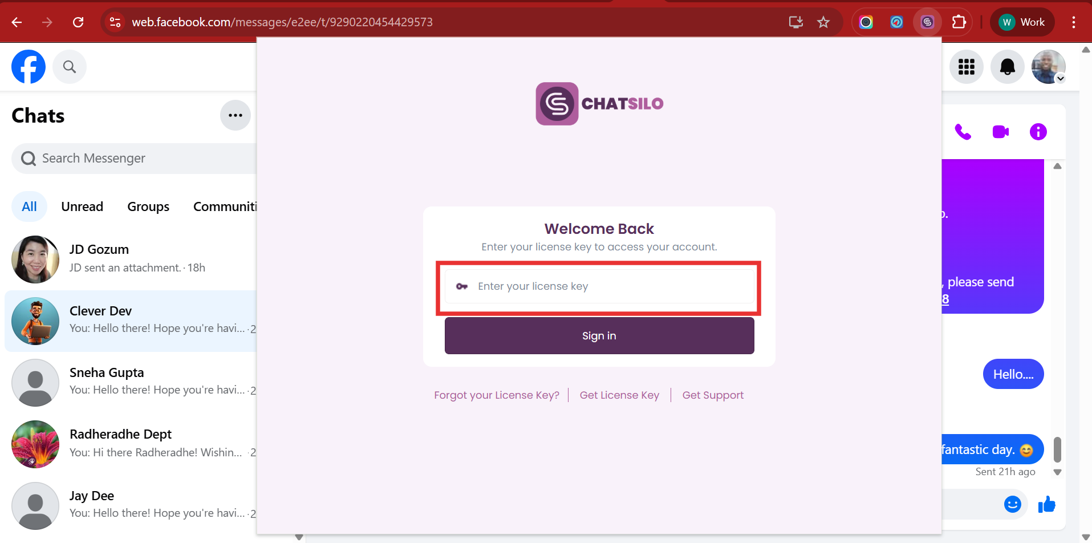
Task: Go to Facebook home via logo
Action: [29, 67]
